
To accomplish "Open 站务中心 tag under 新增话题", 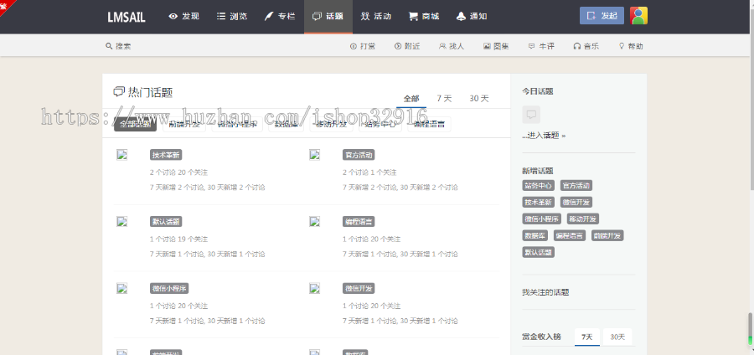I will (x=538, y=185).
